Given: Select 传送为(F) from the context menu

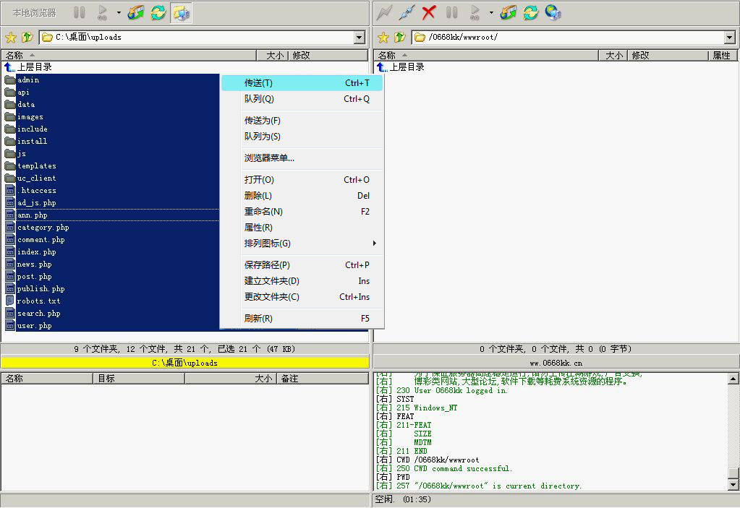Looking at the screenshot, I should [x=302, y=121].
